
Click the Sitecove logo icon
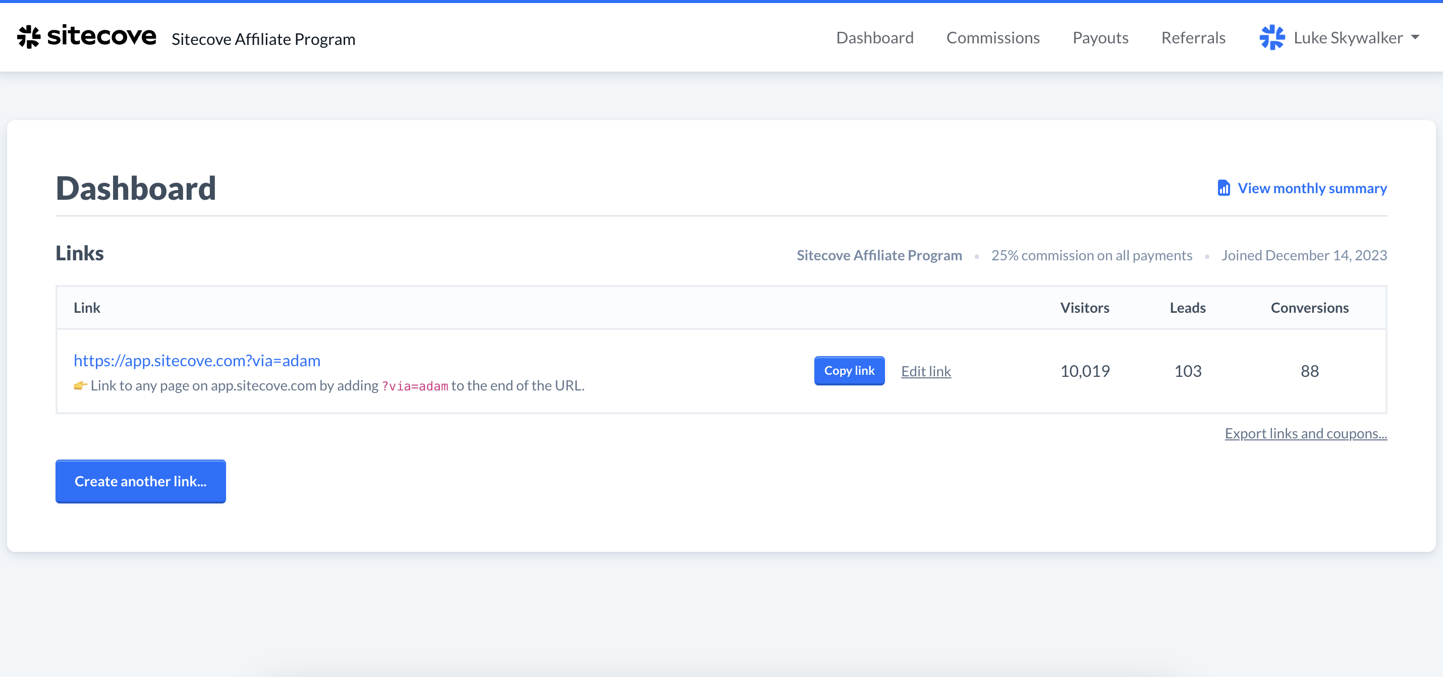point(29,37)
